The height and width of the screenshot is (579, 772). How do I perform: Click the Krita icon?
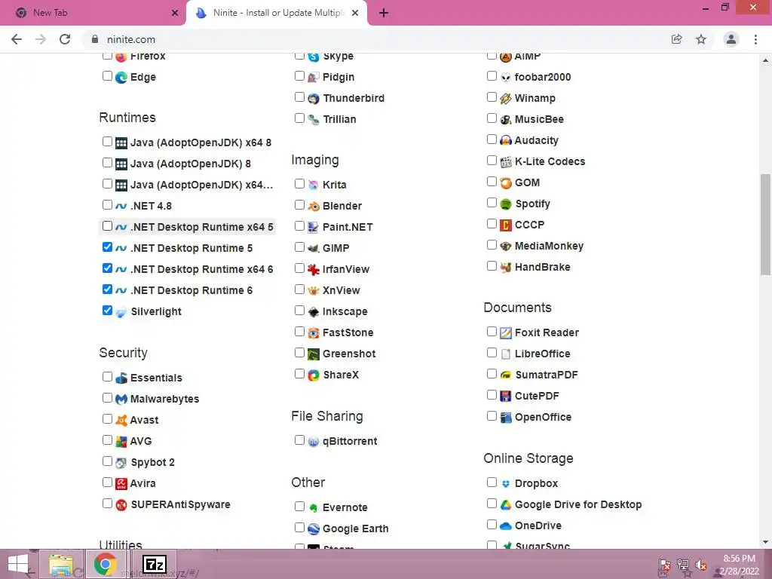(314, 185)
